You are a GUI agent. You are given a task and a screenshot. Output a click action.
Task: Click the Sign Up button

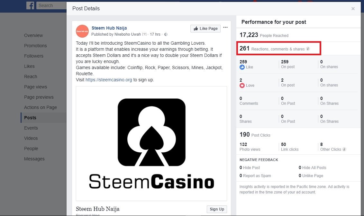point(217,209)
